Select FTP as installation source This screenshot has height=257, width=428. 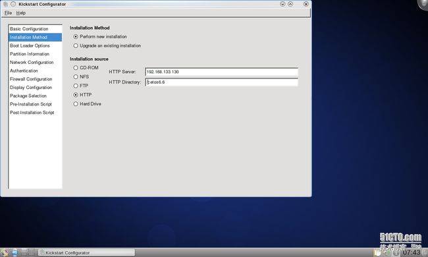tap(80, 86)
